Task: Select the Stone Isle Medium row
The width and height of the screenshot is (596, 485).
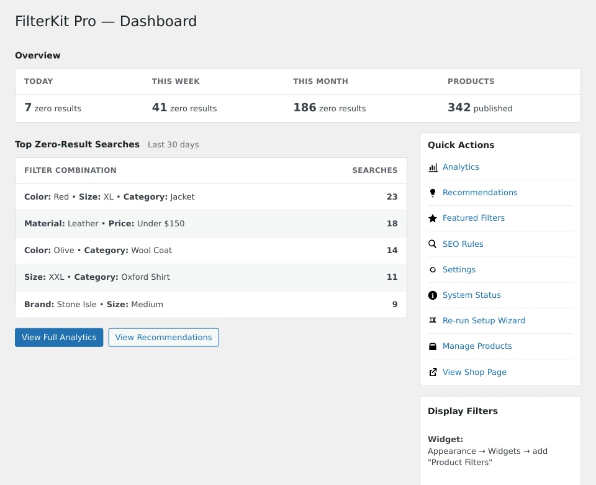Action: pyautogui.click(x=211, y=304)
